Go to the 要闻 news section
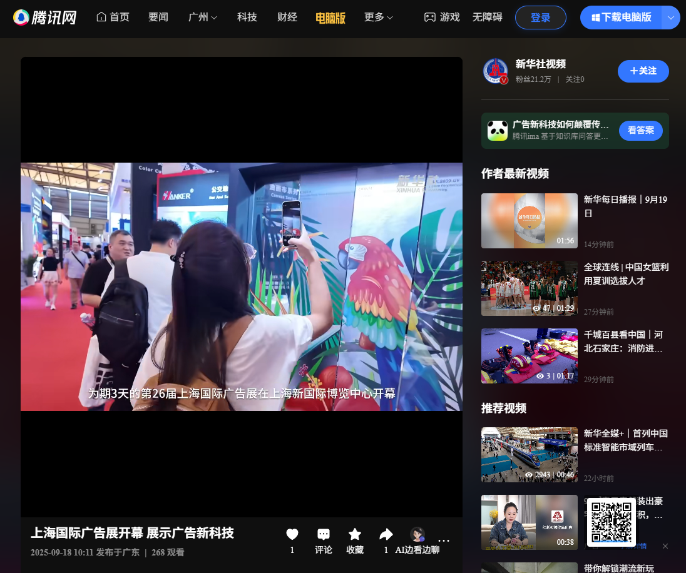Viewport: 686px width, 573px height. pyautogui.click(x=158, y=17)
